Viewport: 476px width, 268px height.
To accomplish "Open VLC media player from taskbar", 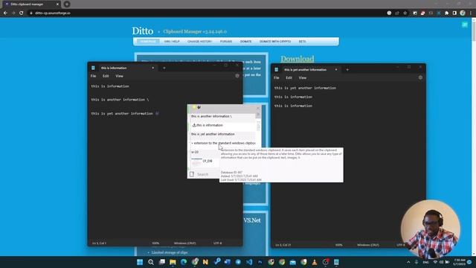I will 315,262.
